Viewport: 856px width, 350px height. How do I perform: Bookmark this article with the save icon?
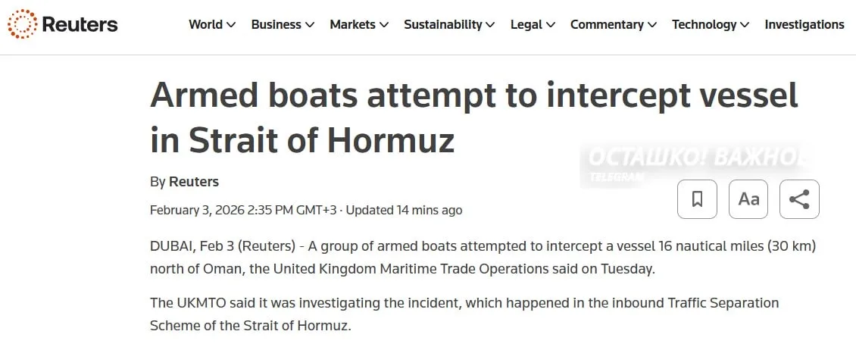697,199
